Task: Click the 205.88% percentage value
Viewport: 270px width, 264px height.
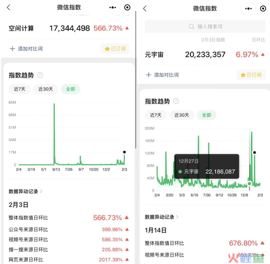Action: [x=112, y=249]
